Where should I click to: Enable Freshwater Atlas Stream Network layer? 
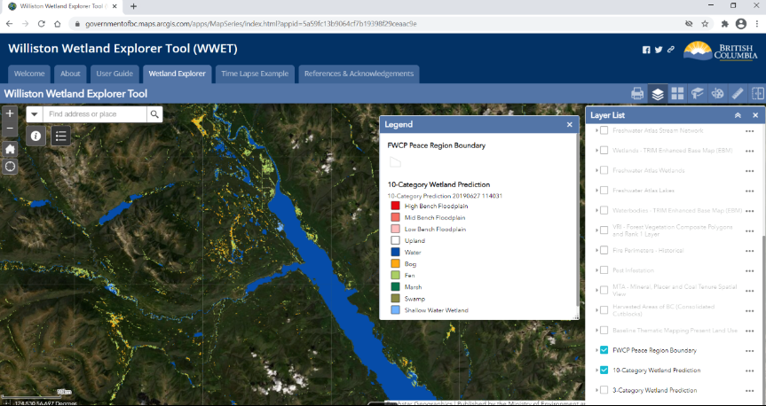click(604, 131)
